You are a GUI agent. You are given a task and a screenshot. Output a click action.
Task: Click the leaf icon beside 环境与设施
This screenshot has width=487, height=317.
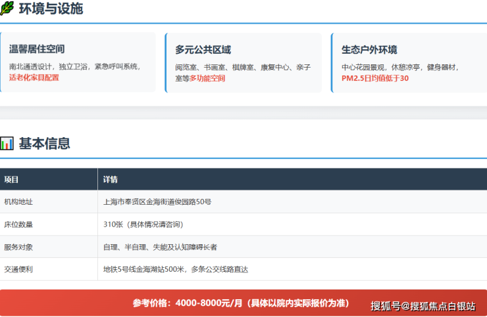coord(7,9)
